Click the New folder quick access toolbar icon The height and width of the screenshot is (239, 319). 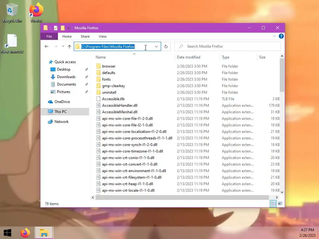[x=63, y=28]
